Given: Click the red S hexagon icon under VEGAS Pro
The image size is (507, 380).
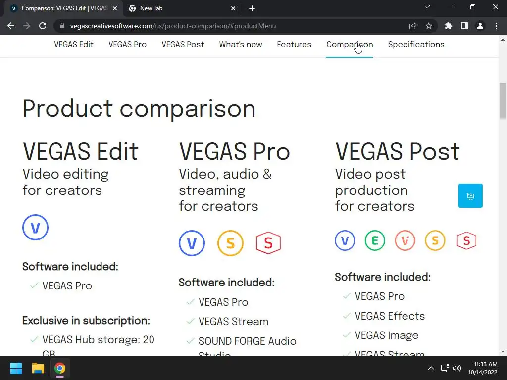Looking at the screenshot, I should coord(268,243).
